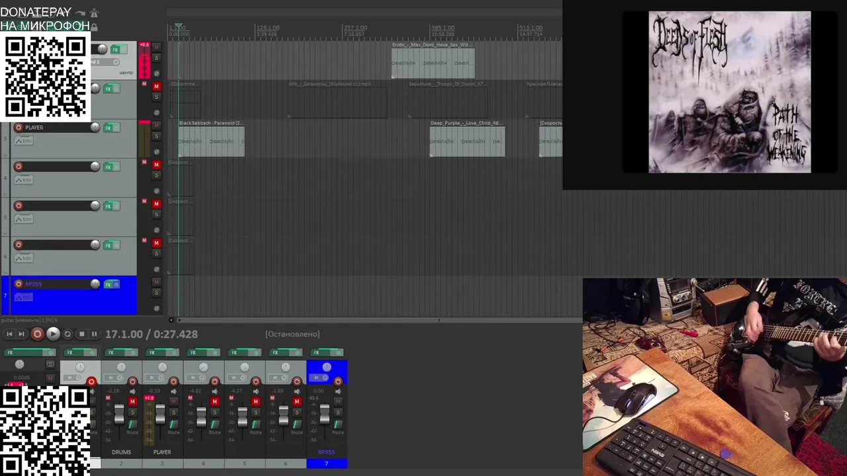The height and width of the screenshot is (476, 847).
Task: Solo track 6 in track panel
Action: click(x=156, y=253)
